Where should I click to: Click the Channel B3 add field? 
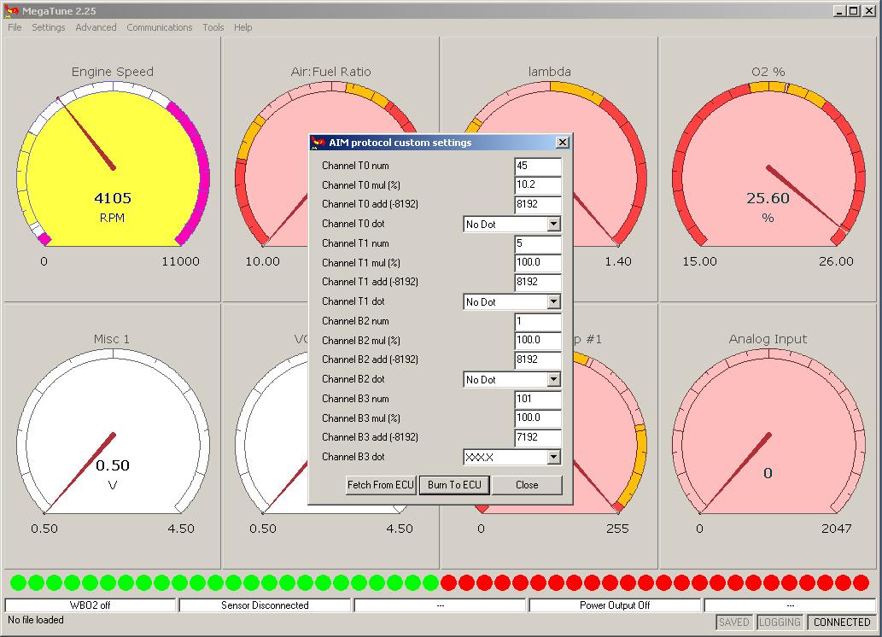(x=538, y=437)
